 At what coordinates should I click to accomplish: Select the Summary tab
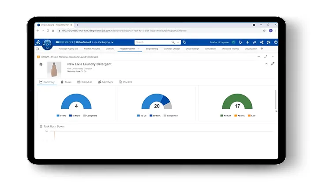tap(47, 82)
